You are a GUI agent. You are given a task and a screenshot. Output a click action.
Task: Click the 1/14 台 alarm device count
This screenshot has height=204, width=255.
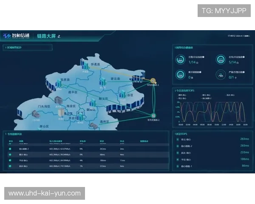click(193, 62)
